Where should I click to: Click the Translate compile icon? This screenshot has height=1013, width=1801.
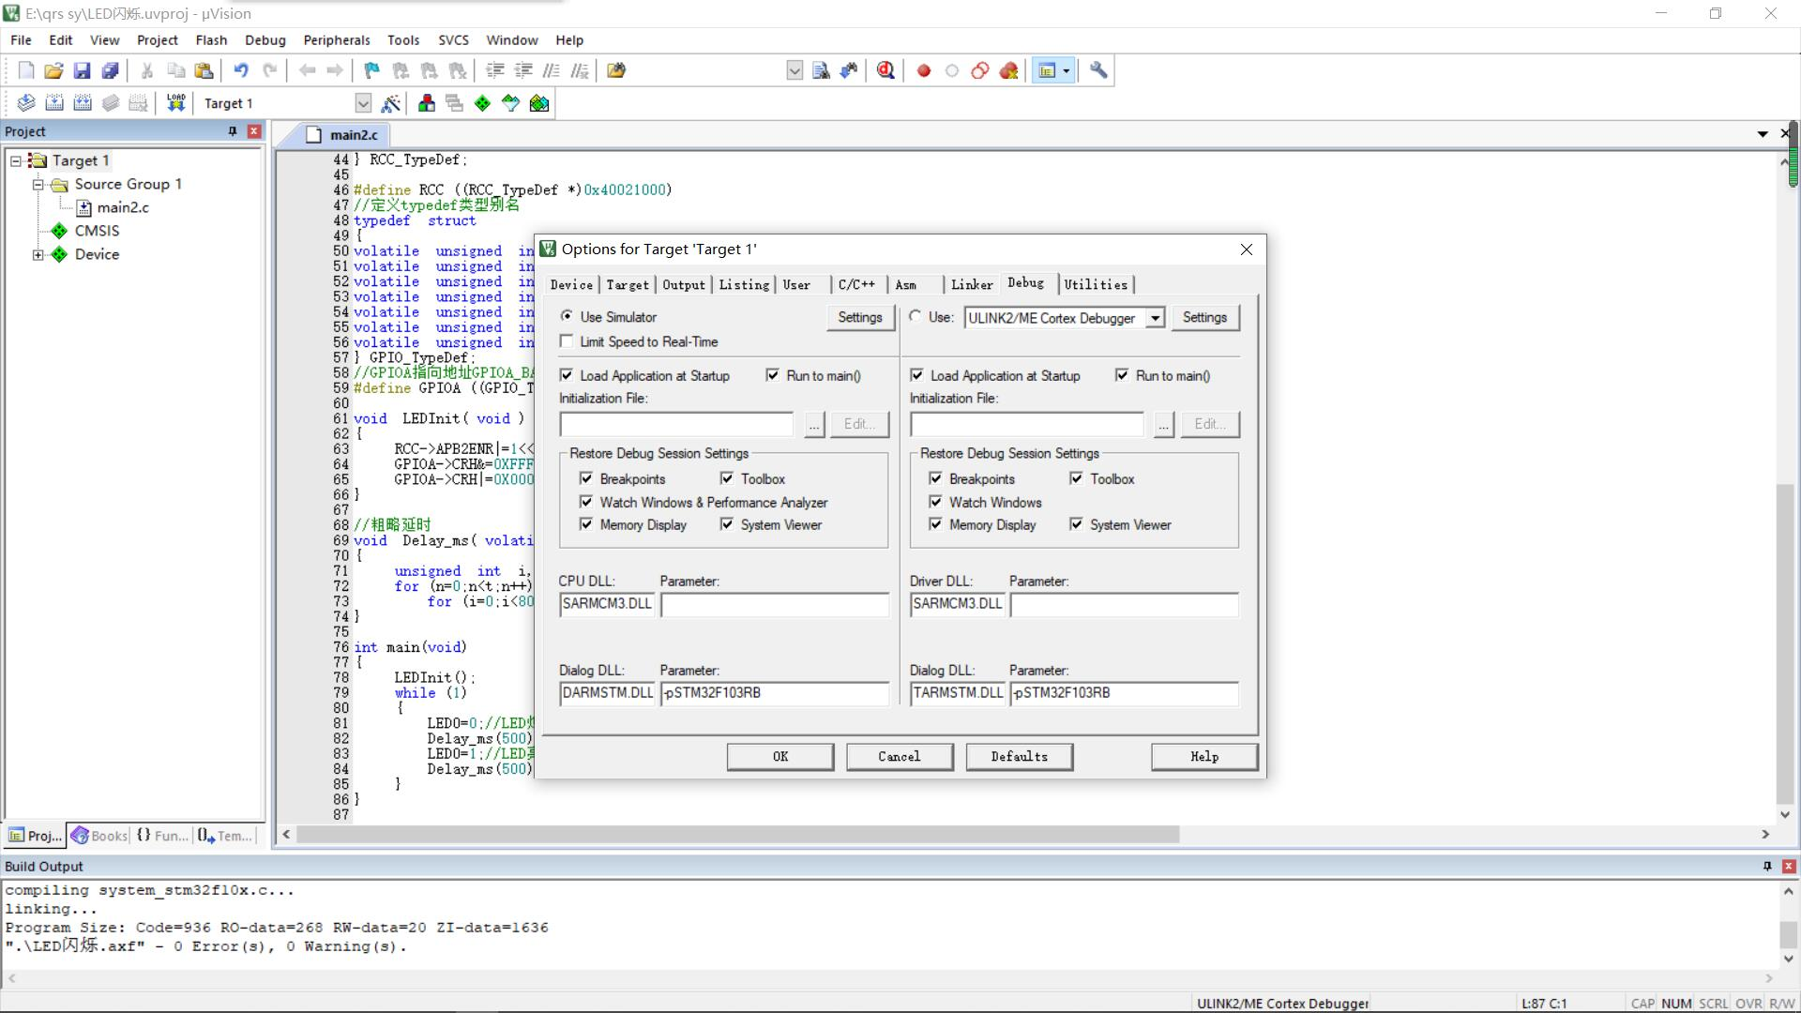(26, 103)
